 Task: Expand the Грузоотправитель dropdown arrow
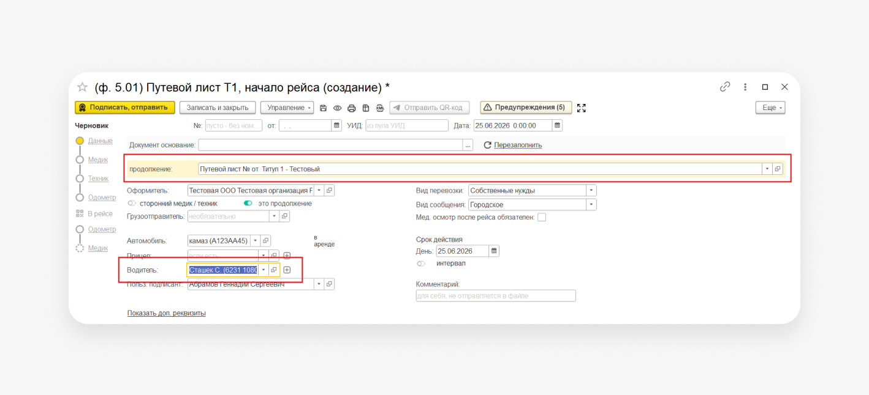click(x=274, y=216)
